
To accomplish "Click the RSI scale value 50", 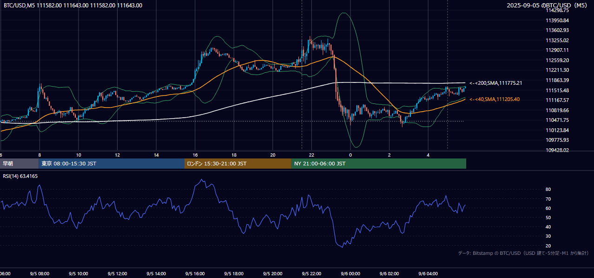I will coord(548,217).
